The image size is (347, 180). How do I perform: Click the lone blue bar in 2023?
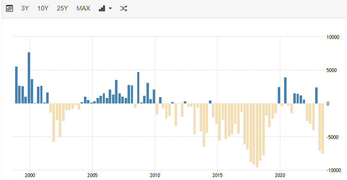[316, 95]
